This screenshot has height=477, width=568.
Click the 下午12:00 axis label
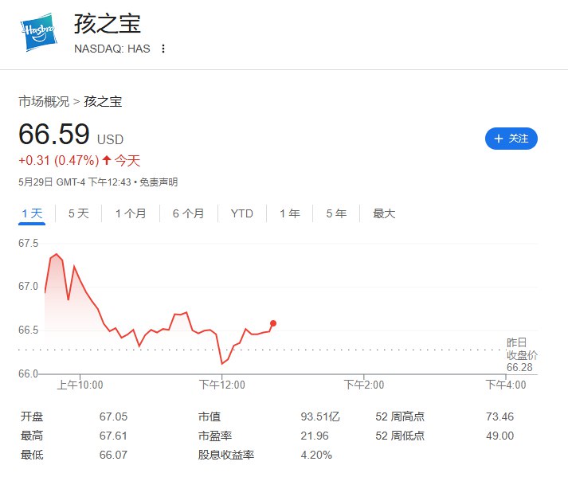(222, 385)
